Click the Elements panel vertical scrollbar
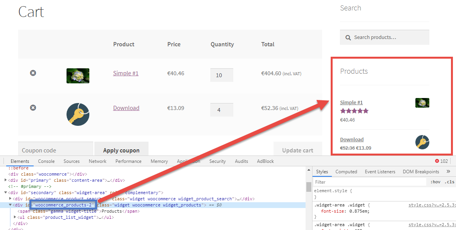The height and width of the screenshot is (230, 456). [x=309, y=187]
